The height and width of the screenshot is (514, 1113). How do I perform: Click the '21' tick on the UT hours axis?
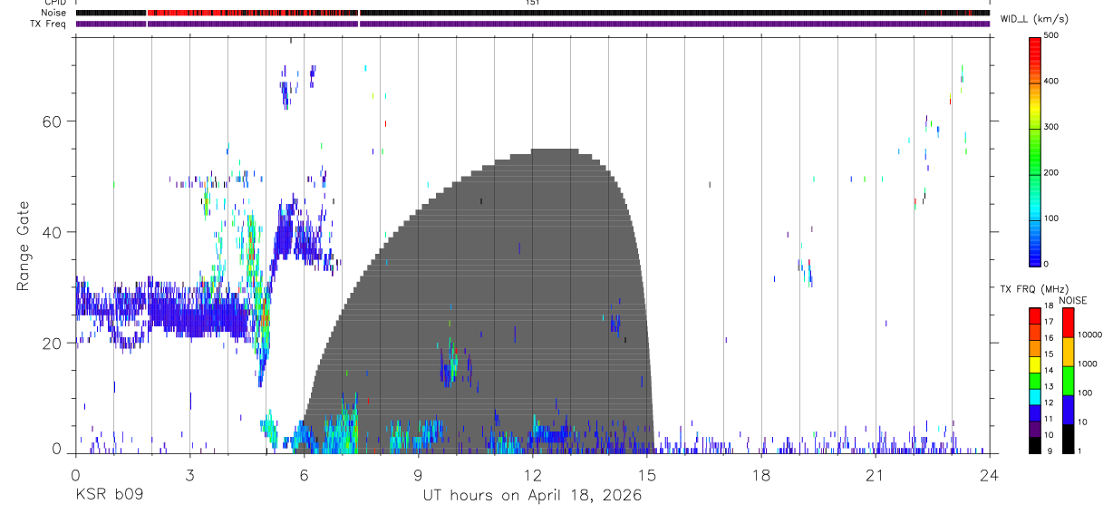876,475
